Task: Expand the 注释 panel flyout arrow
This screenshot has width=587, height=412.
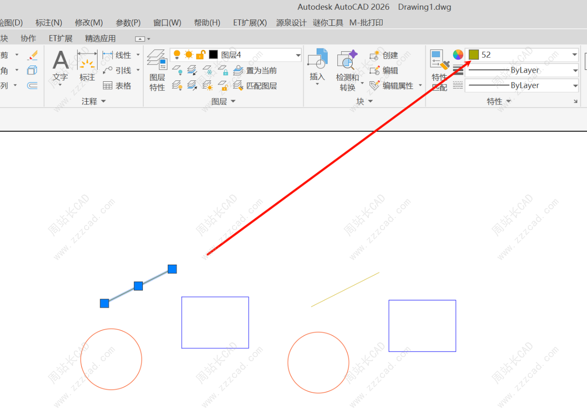Action: pyautogui.click(x=103, y=101)
